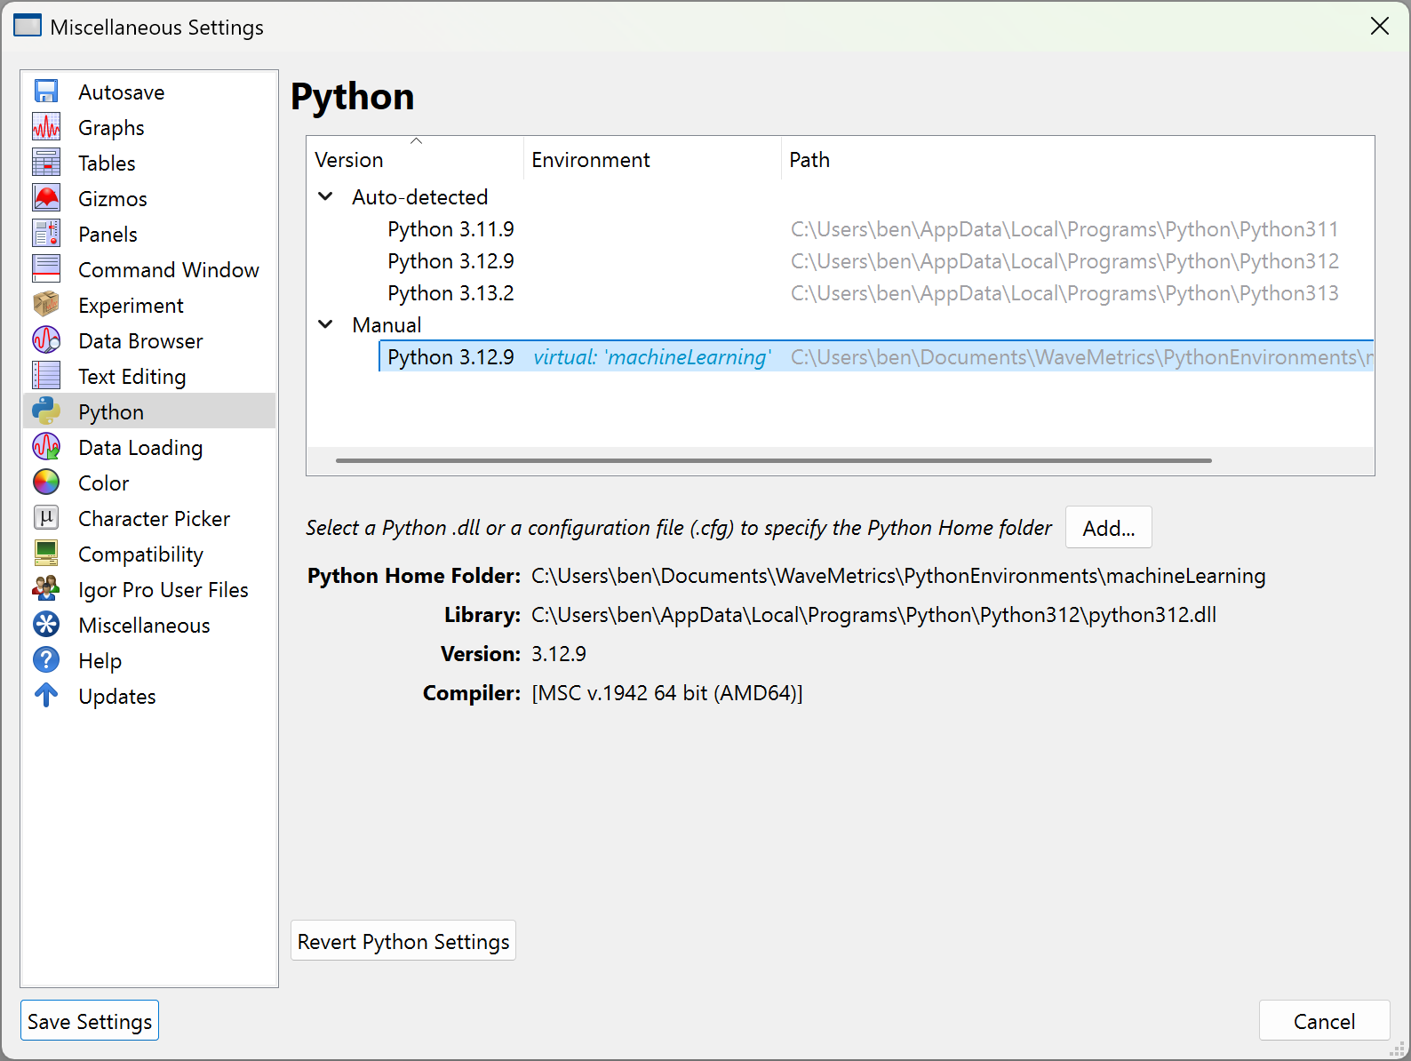Click the Save Settings button

90,1021
